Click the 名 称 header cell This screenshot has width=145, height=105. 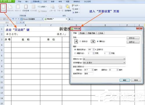[26, 40]
